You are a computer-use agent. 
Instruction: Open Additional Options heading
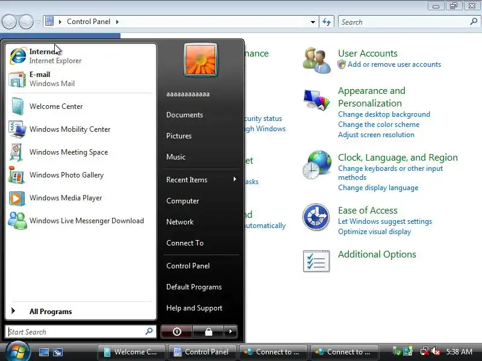pos(377,254)
